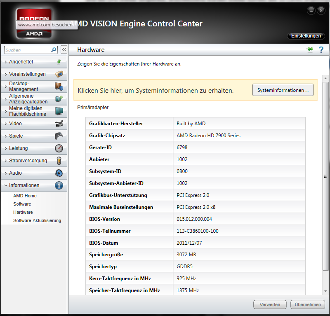Expand Meine digitalen Flachbildschirme section
330x316 pixels.
(x=6, y=111)
